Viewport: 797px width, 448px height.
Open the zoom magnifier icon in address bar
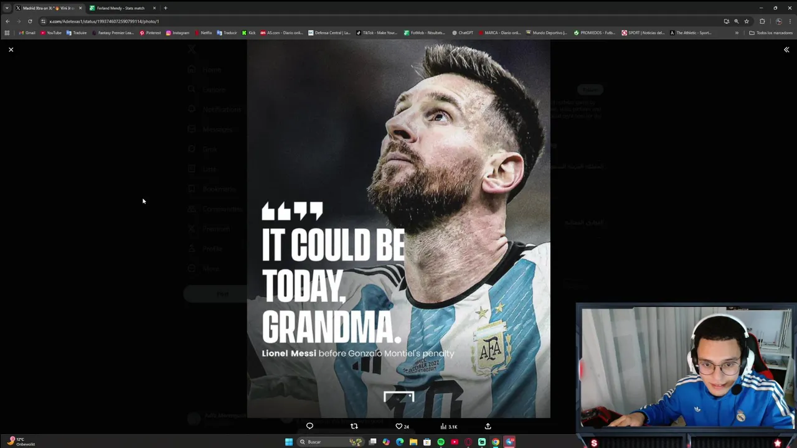pyautogui.click(x=737, y=21)
